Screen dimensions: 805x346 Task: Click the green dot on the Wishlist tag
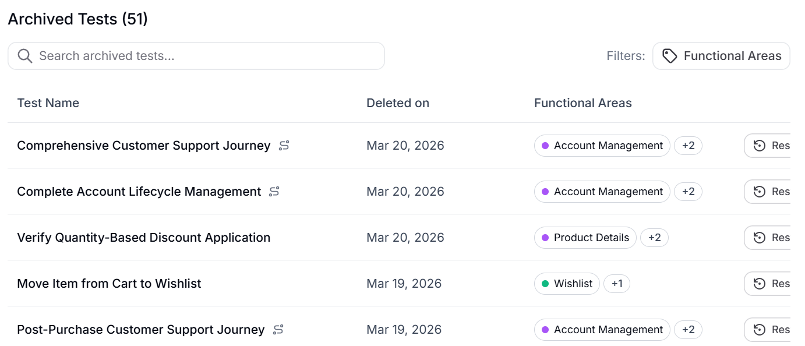(x=544, y=284)
